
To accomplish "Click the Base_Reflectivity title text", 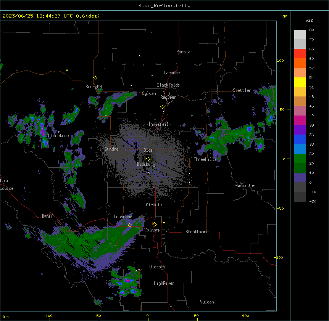I will click(164, 6).
